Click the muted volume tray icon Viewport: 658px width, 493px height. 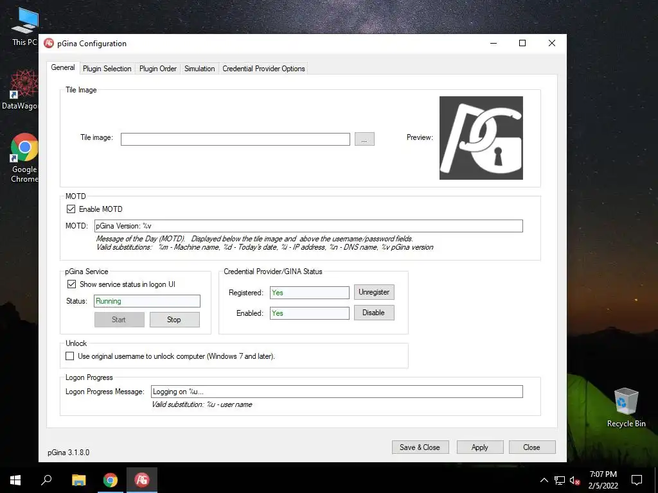coord(575,480)
